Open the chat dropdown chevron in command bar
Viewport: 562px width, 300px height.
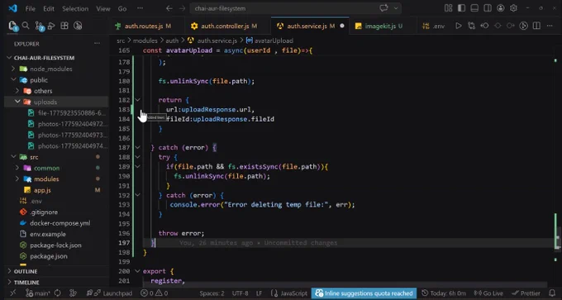coord(396,8)
